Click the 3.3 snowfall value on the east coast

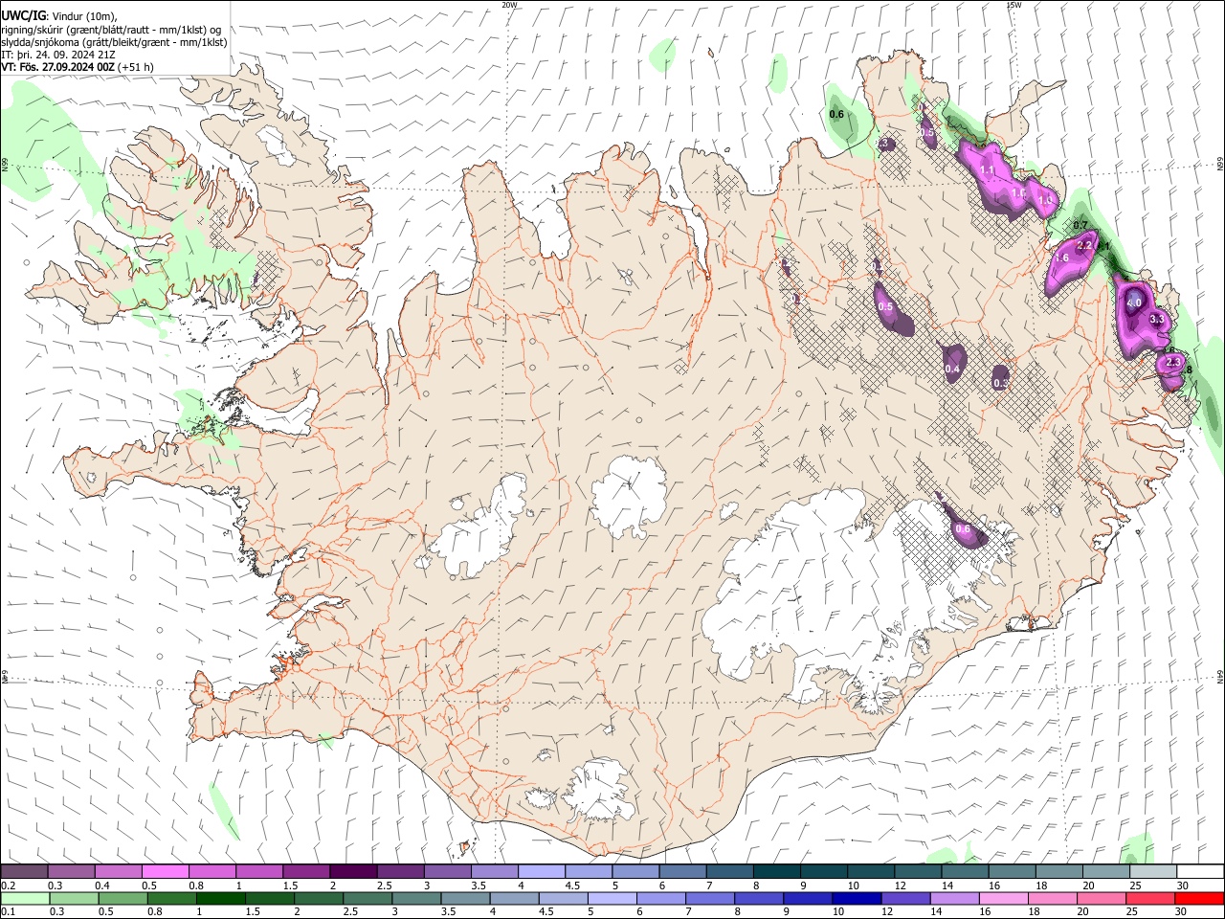point(1156,320)
